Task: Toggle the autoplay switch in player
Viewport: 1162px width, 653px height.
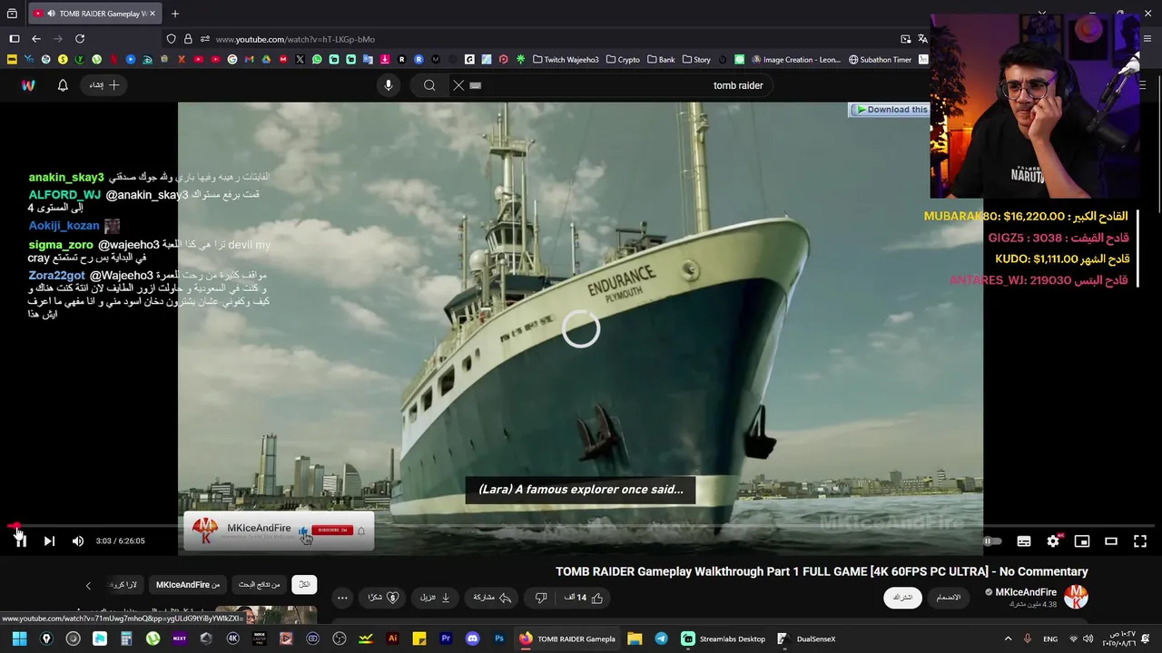Action: pos(992,541)
